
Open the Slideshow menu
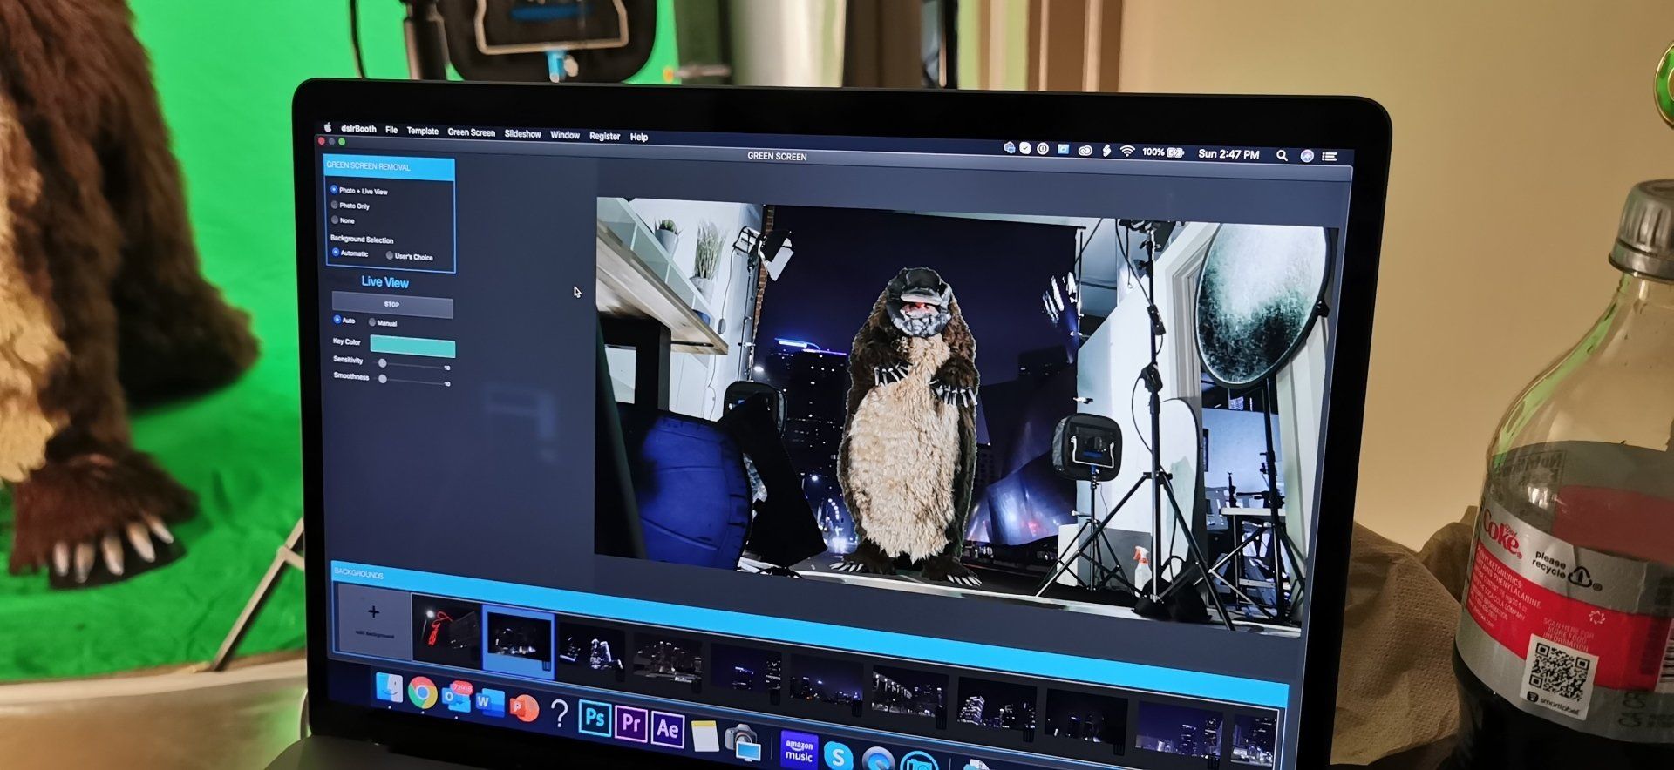click(x=523, y=134)
